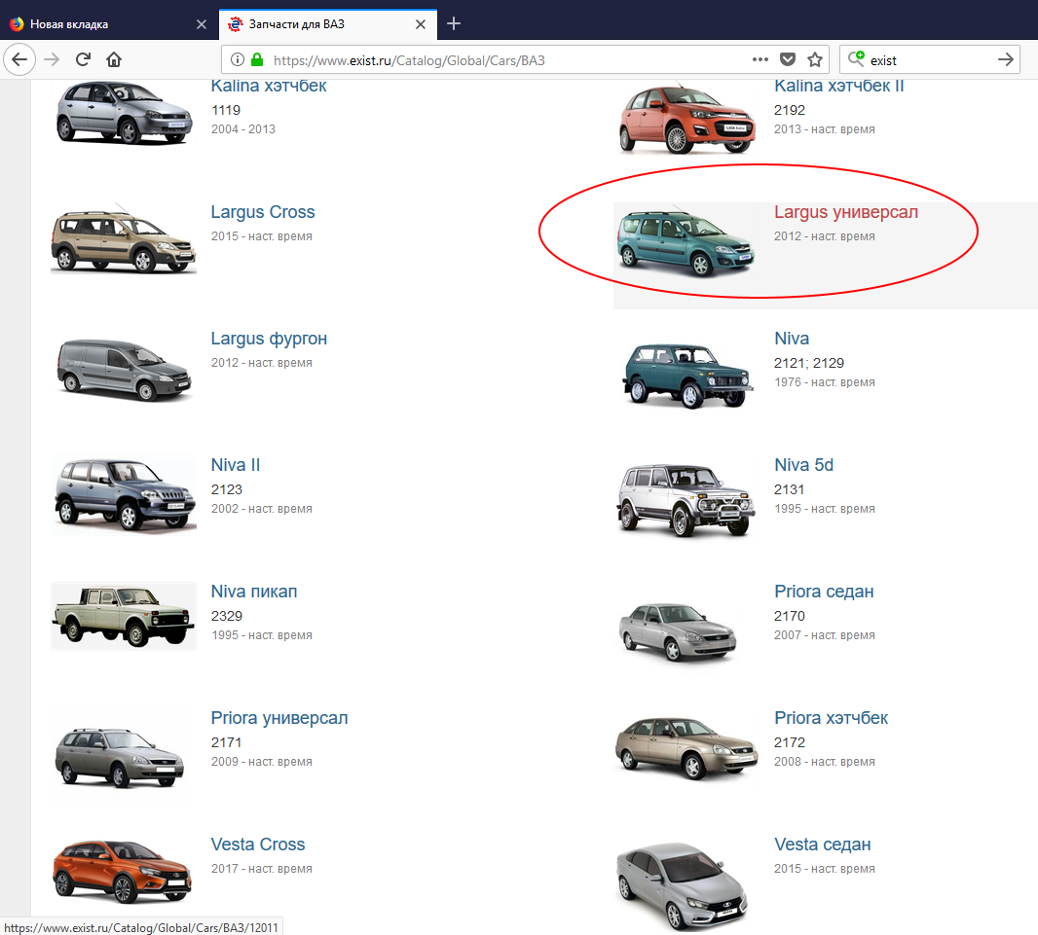
Task: Open the Vesta седан model link
Action: 822,845
